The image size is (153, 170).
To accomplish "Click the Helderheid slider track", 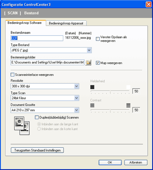I will tap(110, 91).
